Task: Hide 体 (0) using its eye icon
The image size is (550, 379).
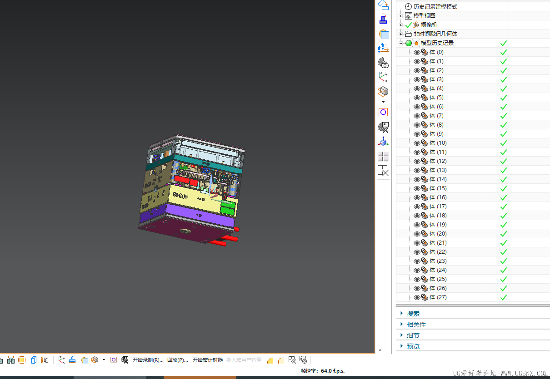Action: coord(417,52)
